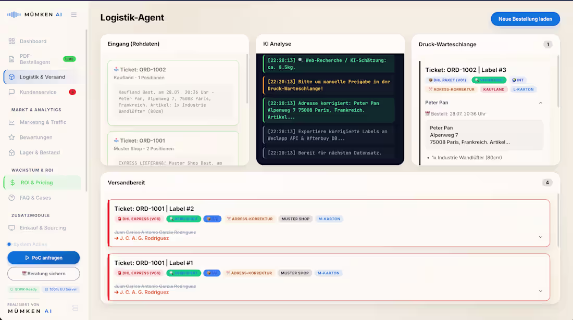Click '1x Industrie Wandlüfter (80cm)' item line

point(467,158)
